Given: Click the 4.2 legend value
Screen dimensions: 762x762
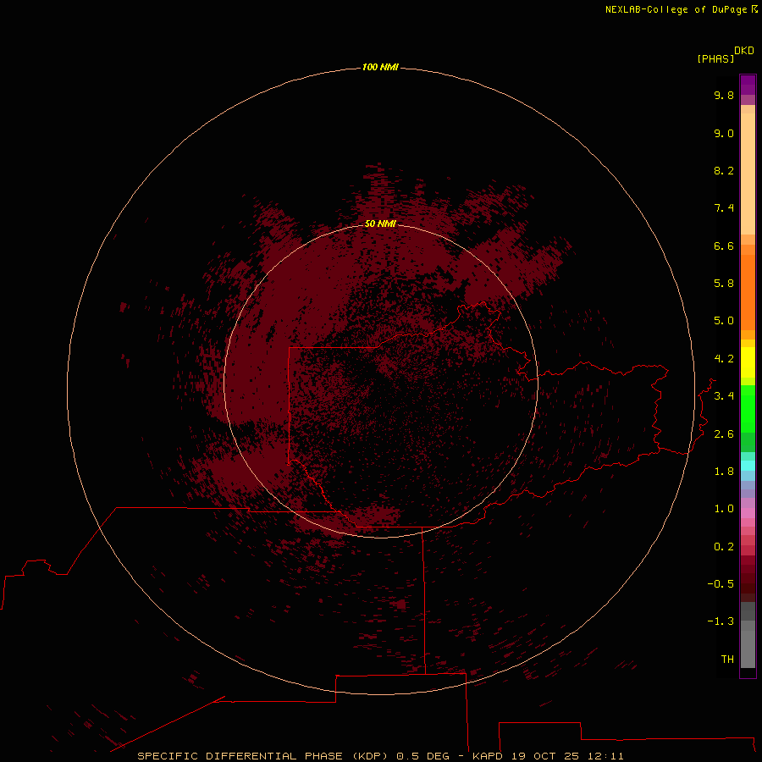Looking at the screenshot, I should click(x=724, y=359).
